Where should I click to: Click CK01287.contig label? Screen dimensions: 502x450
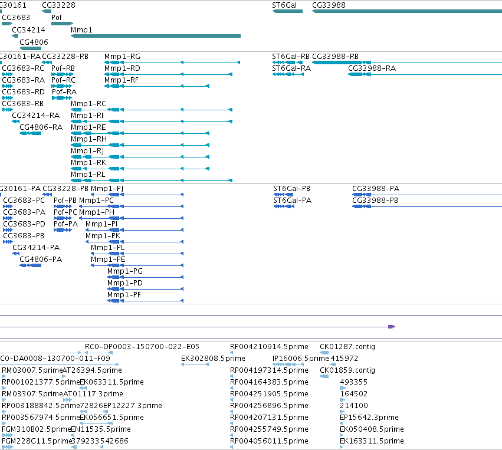[347, 347]
